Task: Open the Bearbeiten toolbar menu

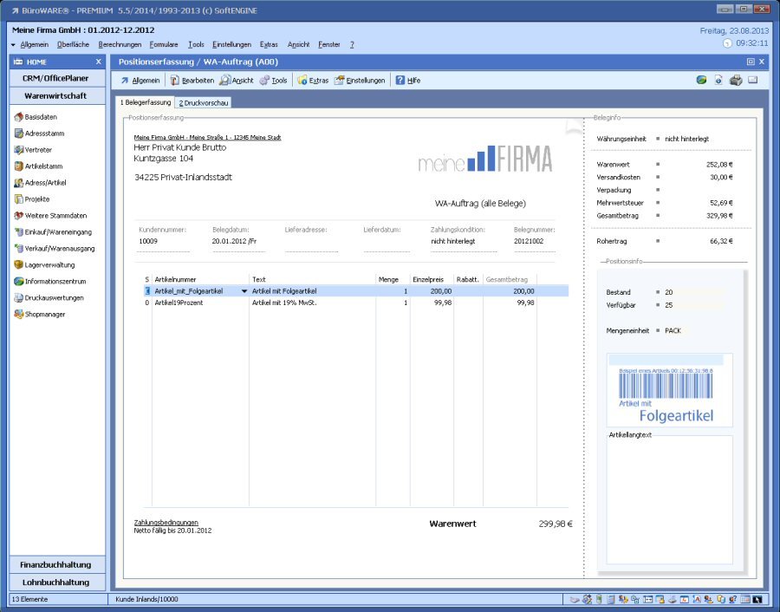Action: [x=192, y=80]
